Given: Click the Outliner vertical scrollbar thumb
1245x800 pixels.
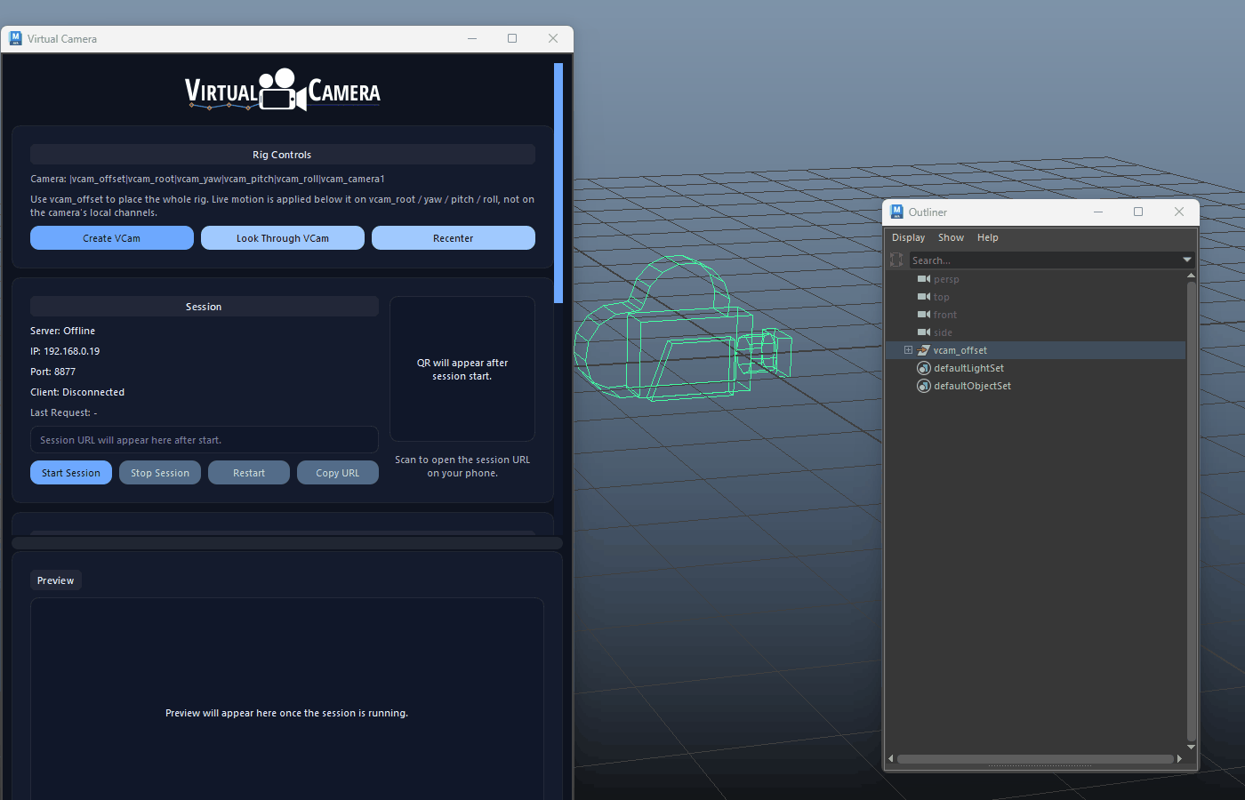Looking at the screenshot, I should click(x=1192, y=511).
